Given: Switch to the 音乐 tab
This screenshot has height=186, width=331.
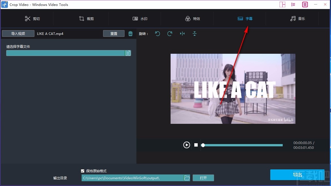Looking at the screenshot, I should pos(298,19).
